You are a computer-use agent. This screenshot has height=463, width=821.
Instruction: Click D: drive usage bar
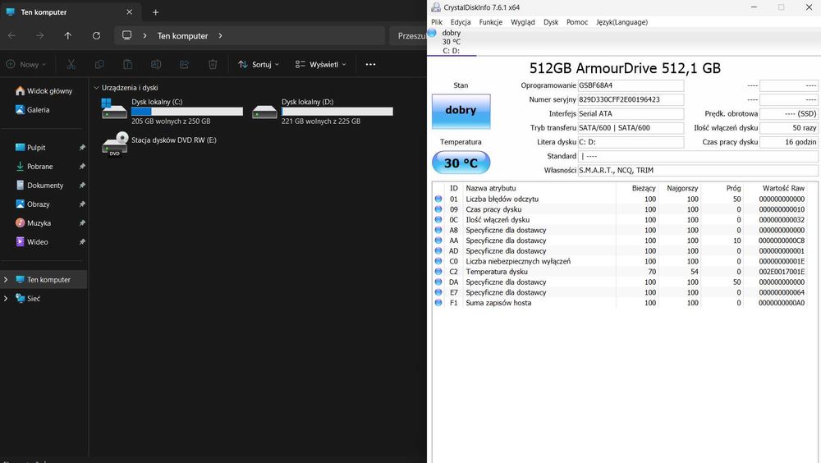click(x=337, y=112)
